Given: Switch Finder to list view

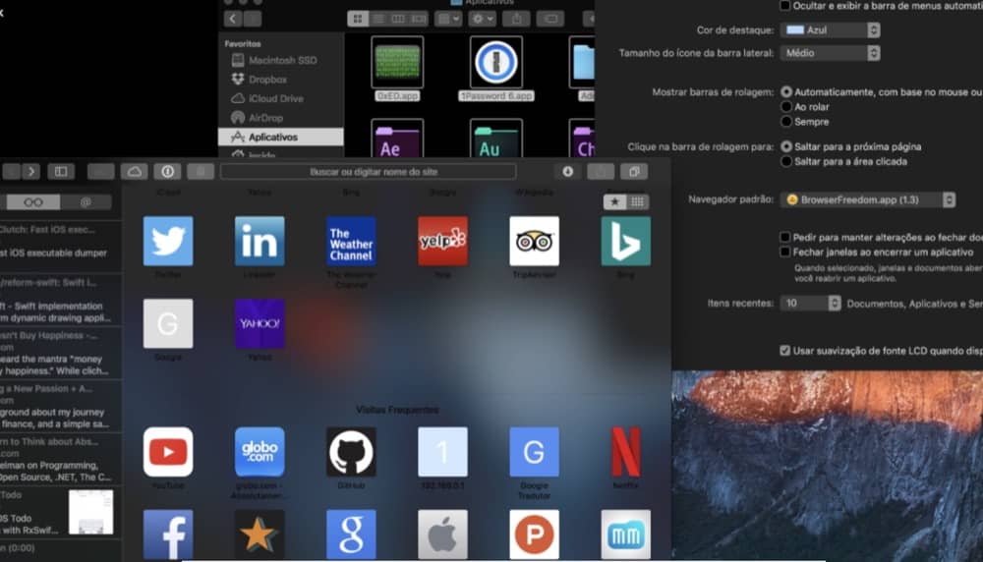Looking at the screenshot, I should [x=378, y=19].
